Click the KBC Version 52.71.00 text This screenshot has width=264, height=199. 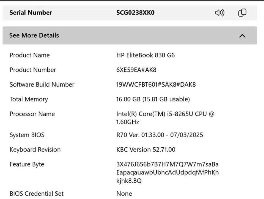pyautogui.click(x=146, y=150)
